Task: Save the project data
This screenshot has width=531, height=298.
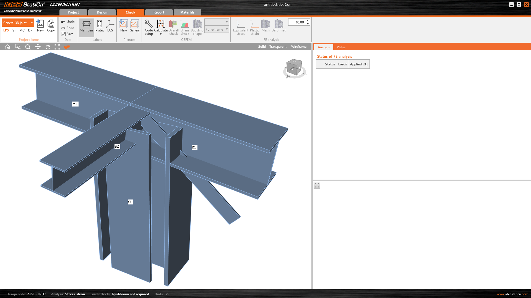Action: pos(67,34)
